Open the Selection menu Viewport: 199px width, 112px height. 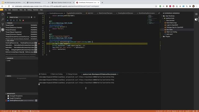(x=15, y=10)
